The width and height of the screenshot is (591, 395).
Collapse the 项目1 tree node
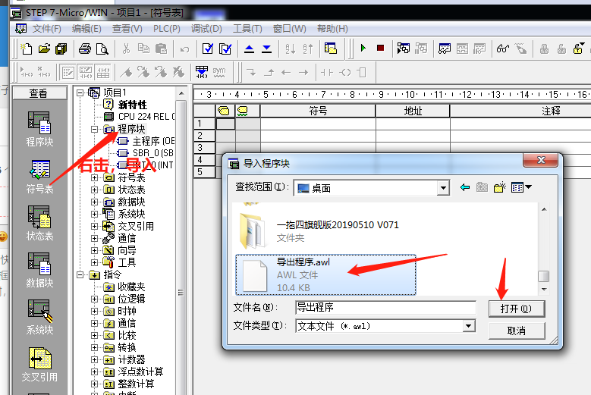[x=80, y=92]
